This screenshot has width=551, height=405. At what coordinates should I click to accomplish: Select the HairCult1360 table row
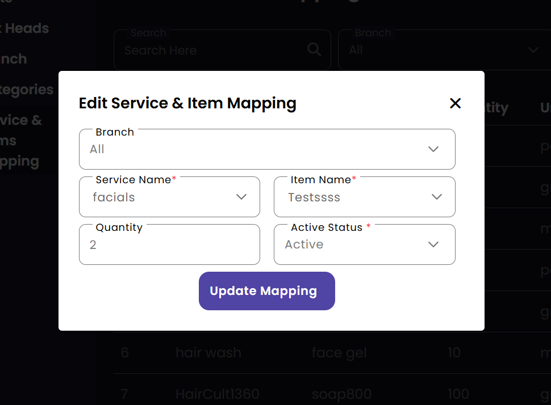point(217,394)
